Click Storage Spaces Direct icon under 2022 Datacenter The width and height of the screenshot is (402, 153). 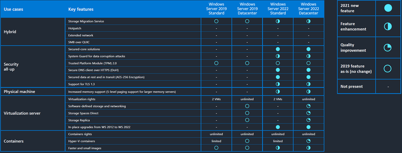(309, 113)
